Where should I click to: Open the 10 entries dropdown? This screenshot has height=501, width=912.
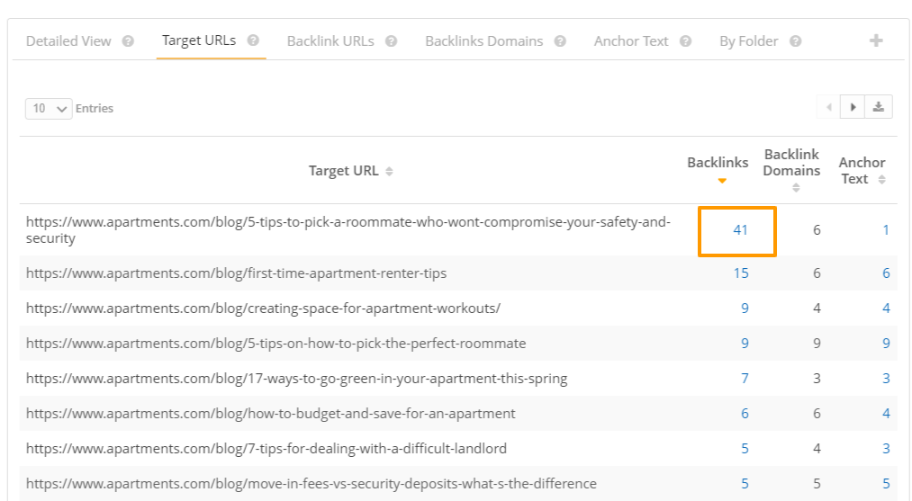click(49, 109)
